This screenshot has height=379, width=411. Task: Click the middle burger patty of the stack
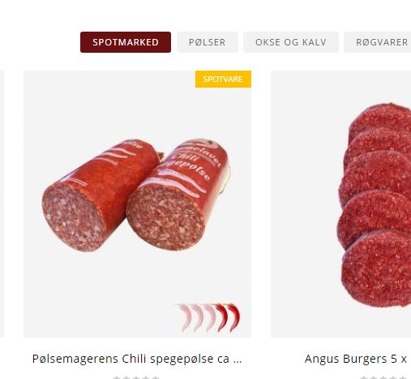click(x=375, y=174)
